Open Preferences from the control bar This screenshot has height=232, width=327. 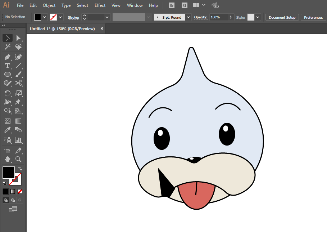click(x=313, y=17)
